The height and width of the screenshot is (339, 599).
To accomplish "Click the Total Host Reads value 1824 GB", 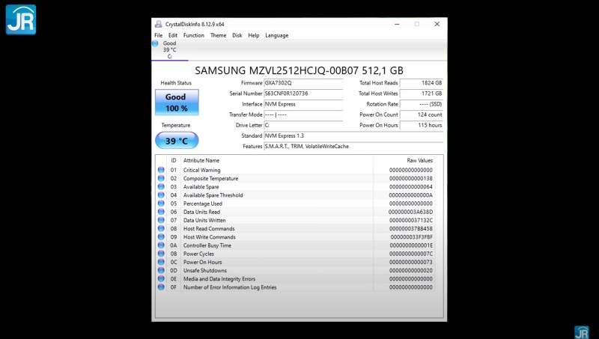I will click(x=422, y=83).
